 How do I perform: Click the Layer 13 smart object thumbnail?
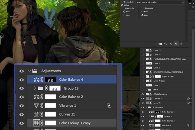pos(149,50)
